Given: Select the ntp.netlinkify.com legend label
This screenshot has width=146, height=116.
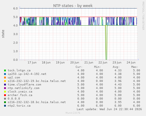Looking at the screenshot, I should pos(24,88).
